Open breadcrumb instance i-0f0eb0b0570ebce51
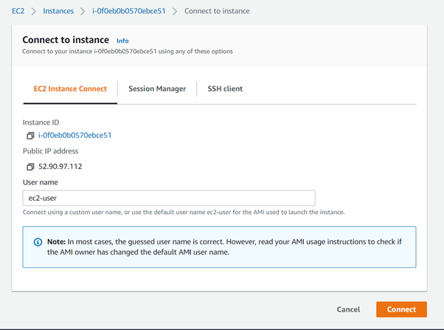Screen dimensions: 444x330 click(x=129, y=11)
